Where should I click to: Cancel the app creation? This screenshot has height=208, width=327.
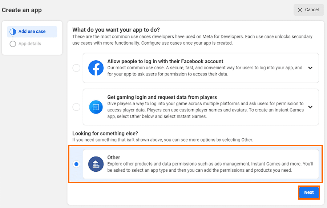(x=308, y=10)
